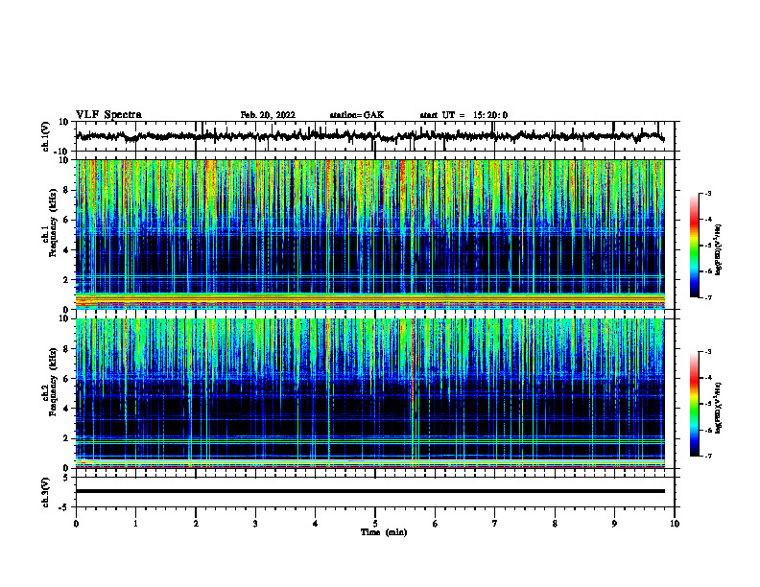Image resolution: width=760 pixels, height=587 pixels.
Task: Click the "station=GAK" header text
Action: 357,115
